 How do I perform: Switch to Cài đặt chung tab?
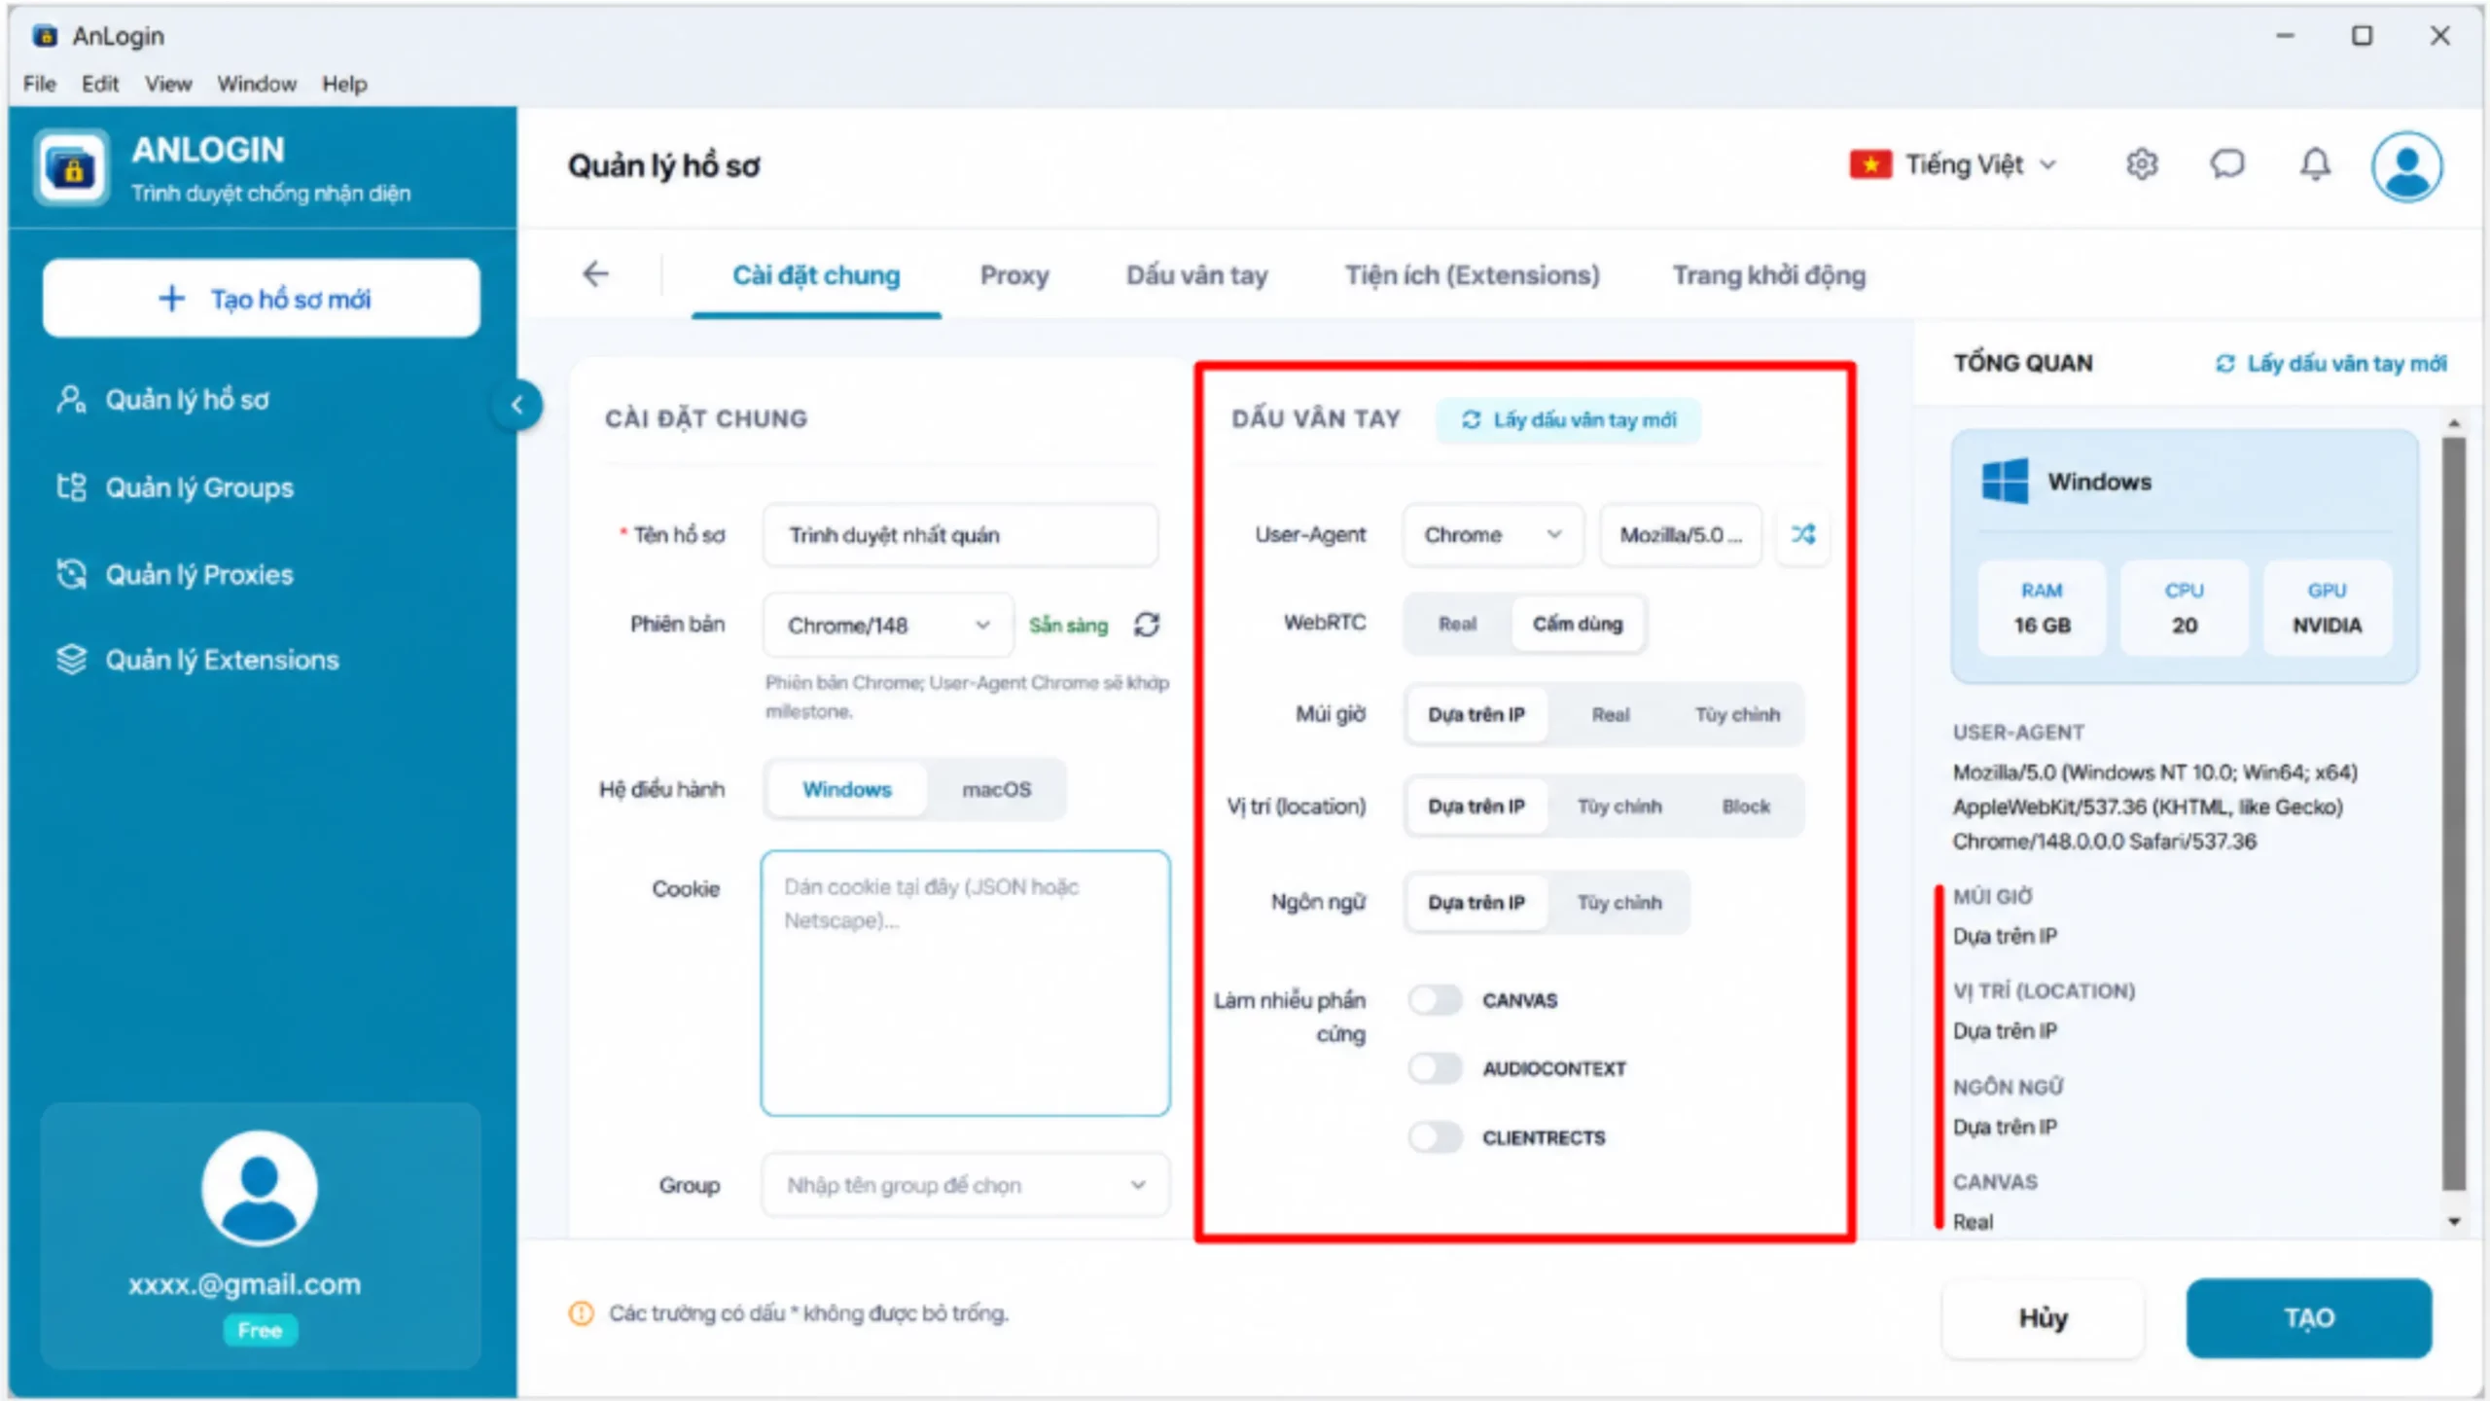(816, 275)
